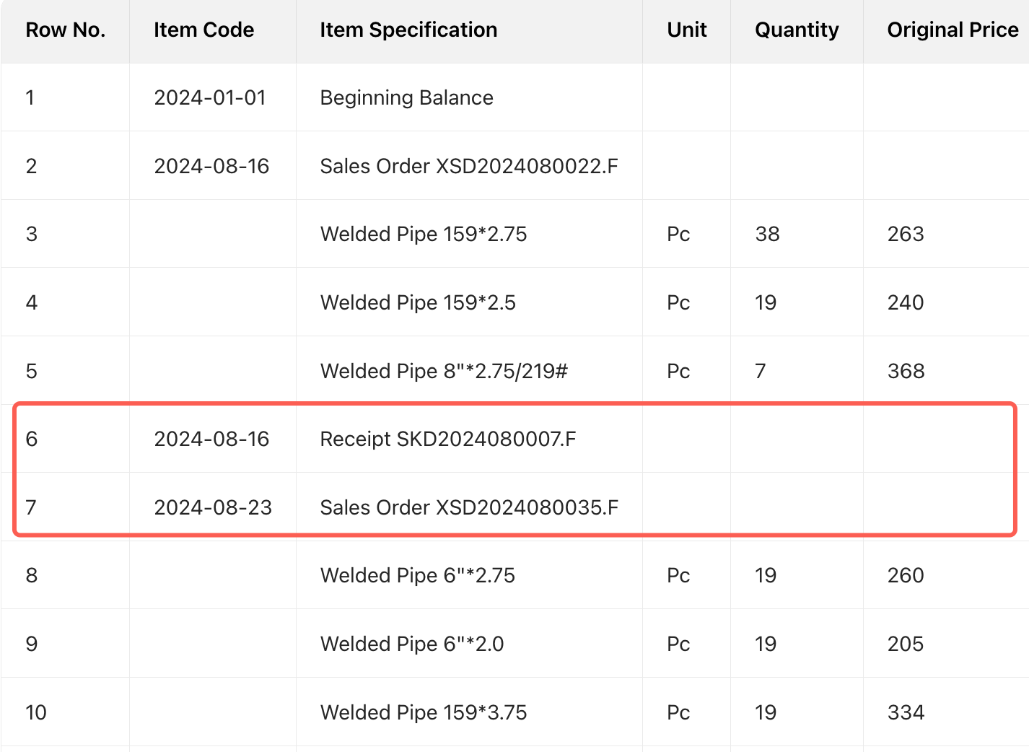Click original price 334 cell

coord(906,713)
